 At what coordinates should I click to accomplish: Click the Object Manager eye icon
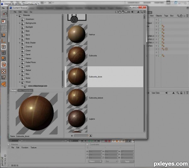[x=184, y=16]
